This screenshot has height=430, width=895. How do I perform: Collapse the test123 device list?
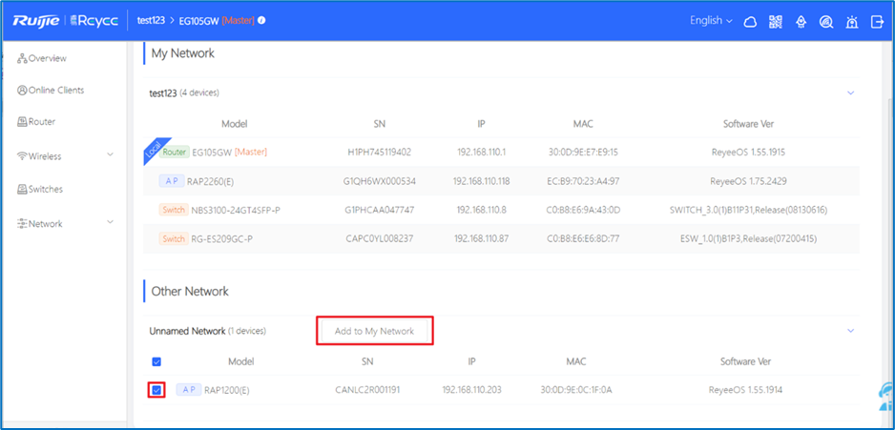[x=850, y=92]
